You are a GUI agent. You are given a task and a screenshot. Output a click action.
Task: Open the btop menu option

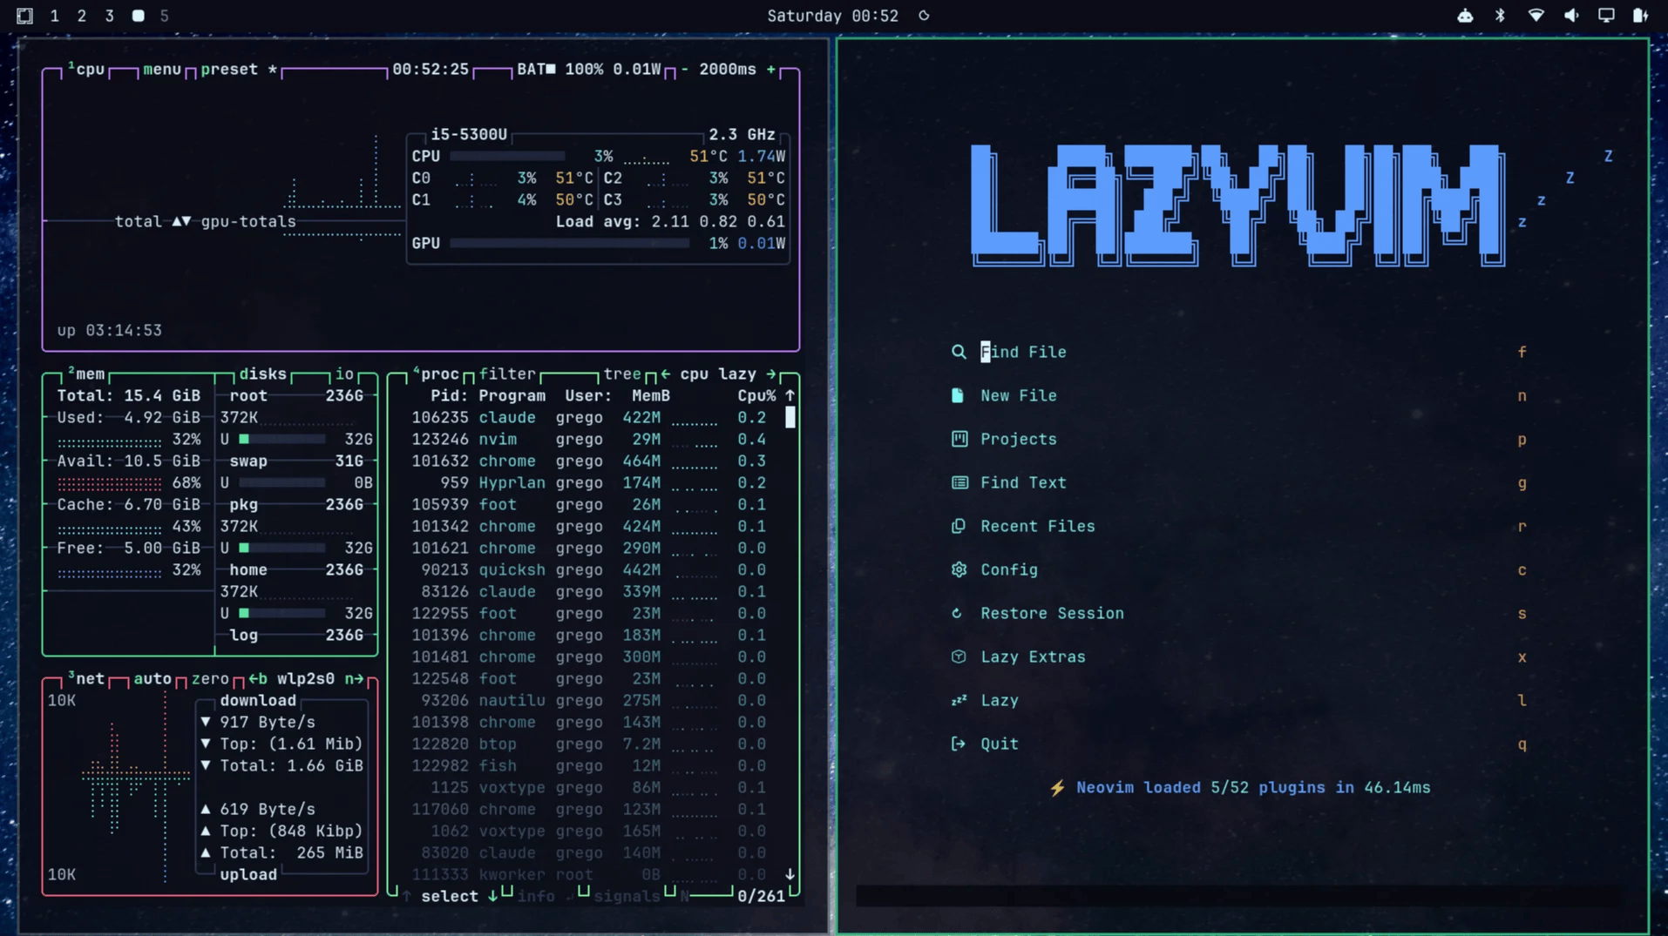coord(162,69)
